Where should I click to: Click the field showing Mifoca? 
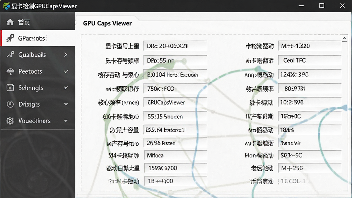pos(176,155)
